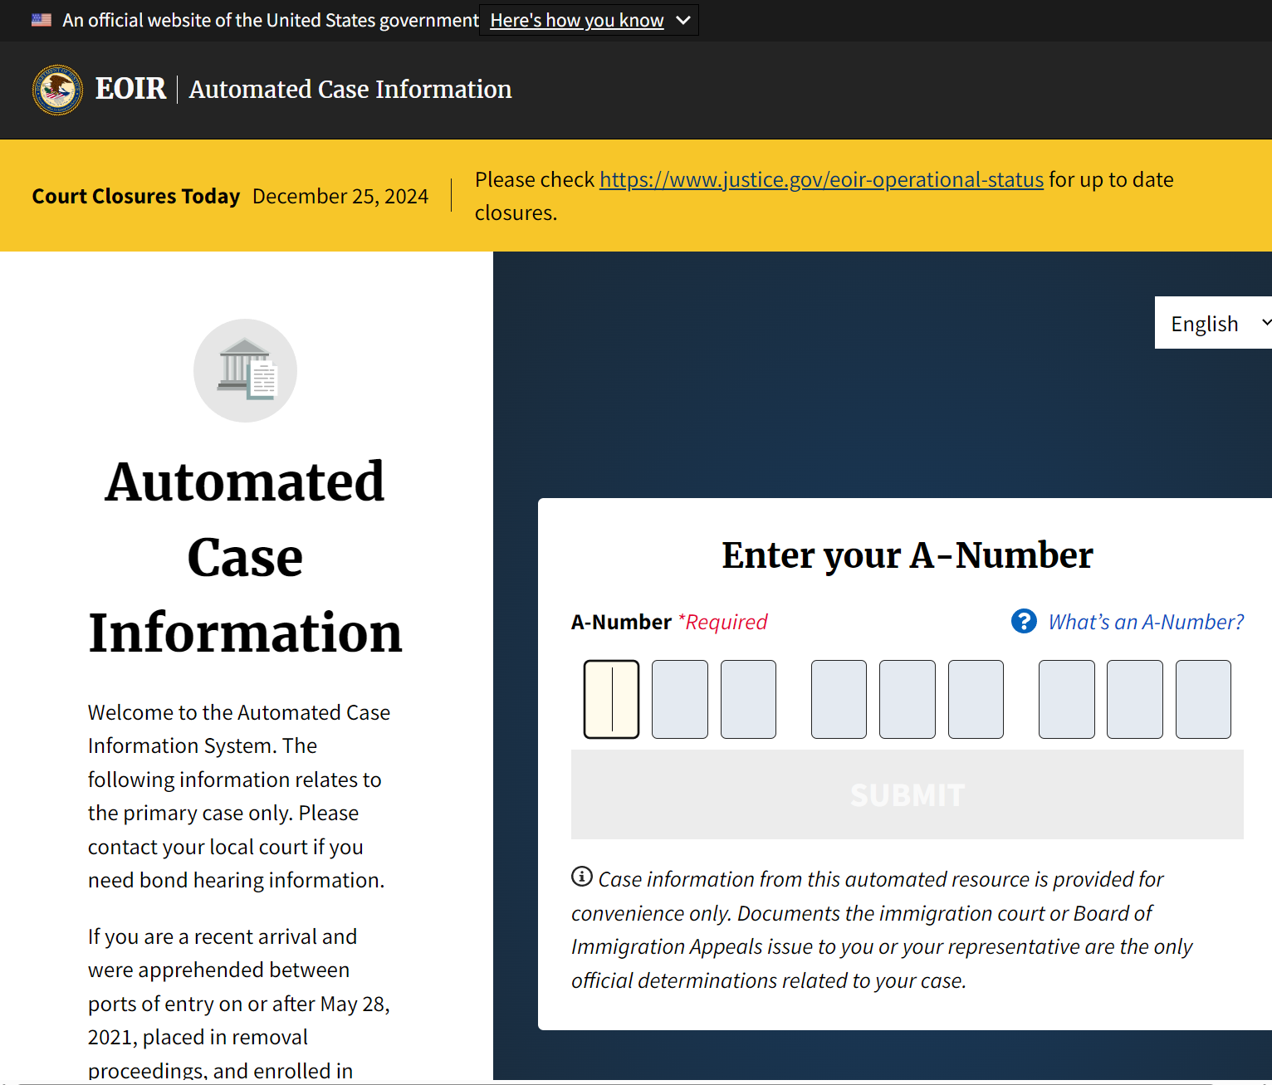This screenshot has height=1085, width=1272.
Task: Select the fifth A-Number digit box
Action: 908,699
